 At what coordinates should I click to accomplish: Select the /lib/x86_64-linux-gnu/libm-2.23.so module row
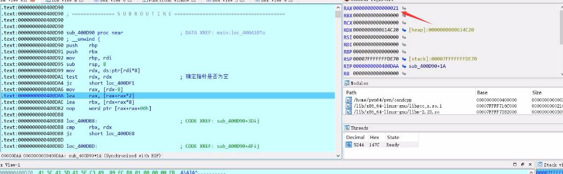pyautogui.click(x=453, y=112)
